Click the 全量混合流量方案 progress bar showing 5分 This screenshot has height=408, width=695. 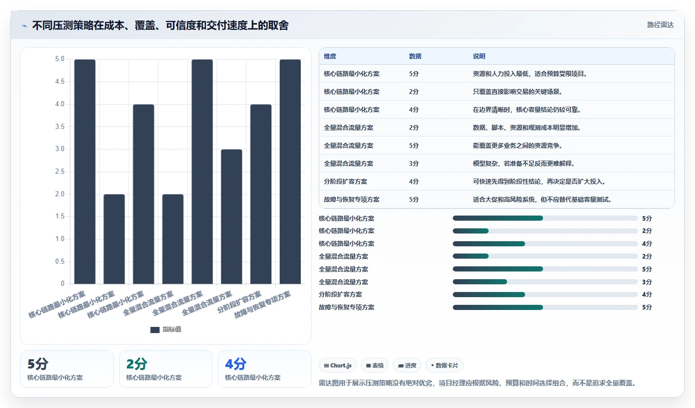pyautogui.click(x=545, y=269)
